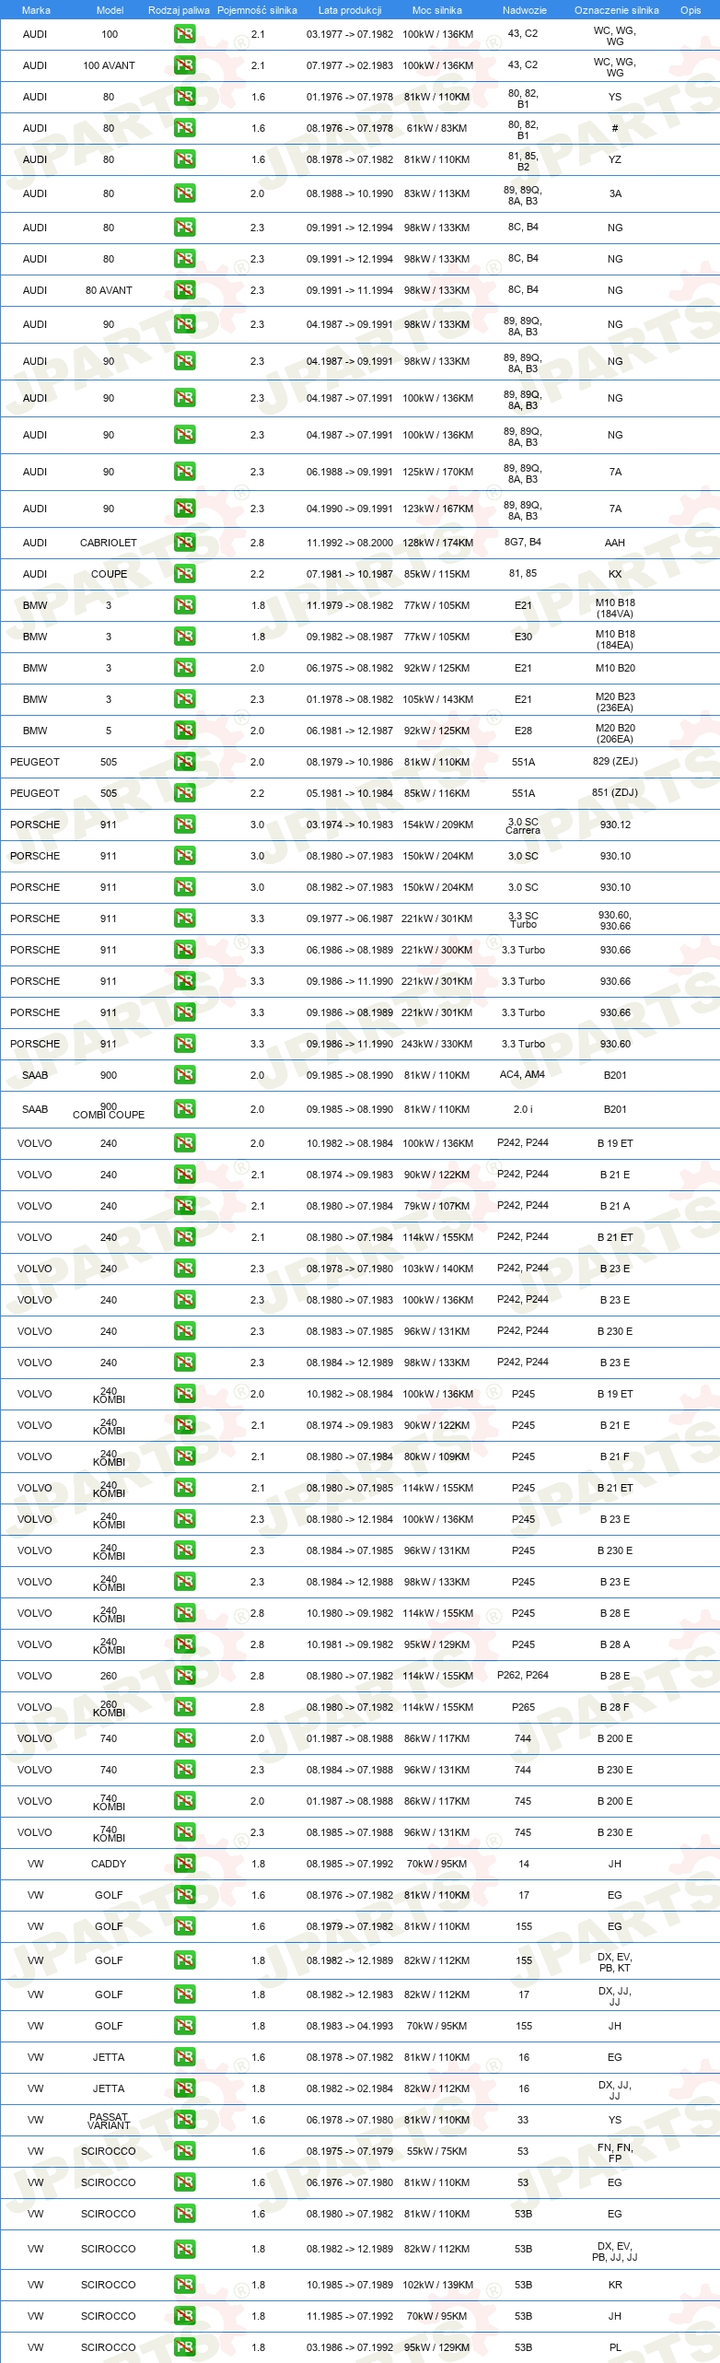Select the CABRIOLET model cell

(109, 543)
